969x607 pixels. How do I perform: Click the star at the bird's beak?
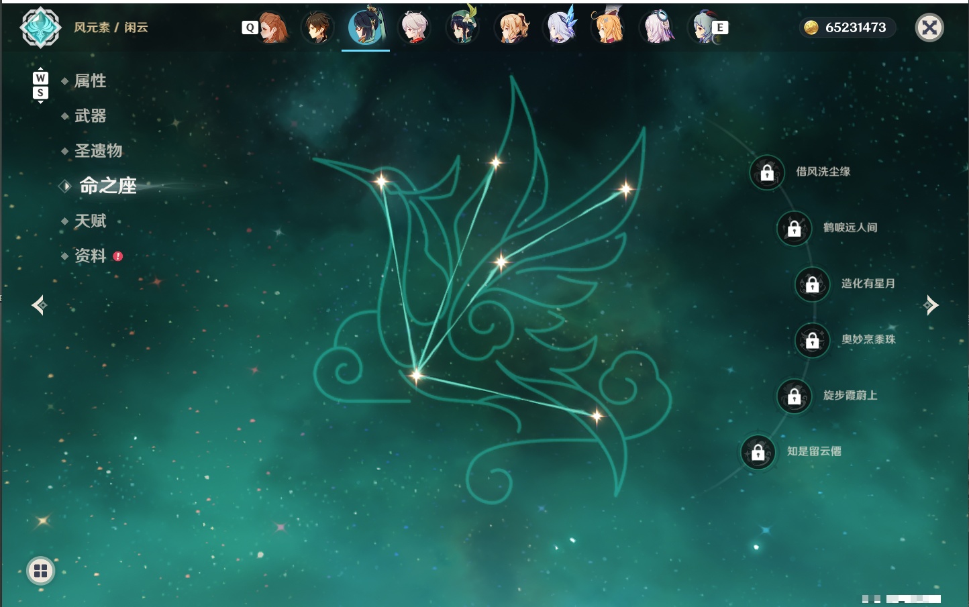pyautogui.click(x=381, y=181)
